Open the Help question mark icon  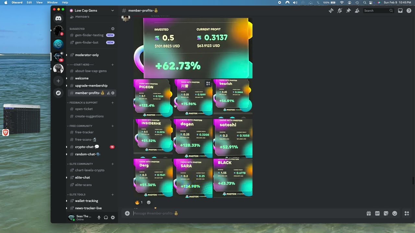coord(409,11)
